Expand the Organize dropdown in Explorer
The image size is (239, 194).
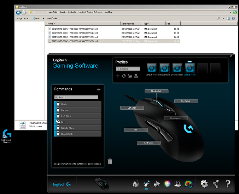[x=28, y=18]
